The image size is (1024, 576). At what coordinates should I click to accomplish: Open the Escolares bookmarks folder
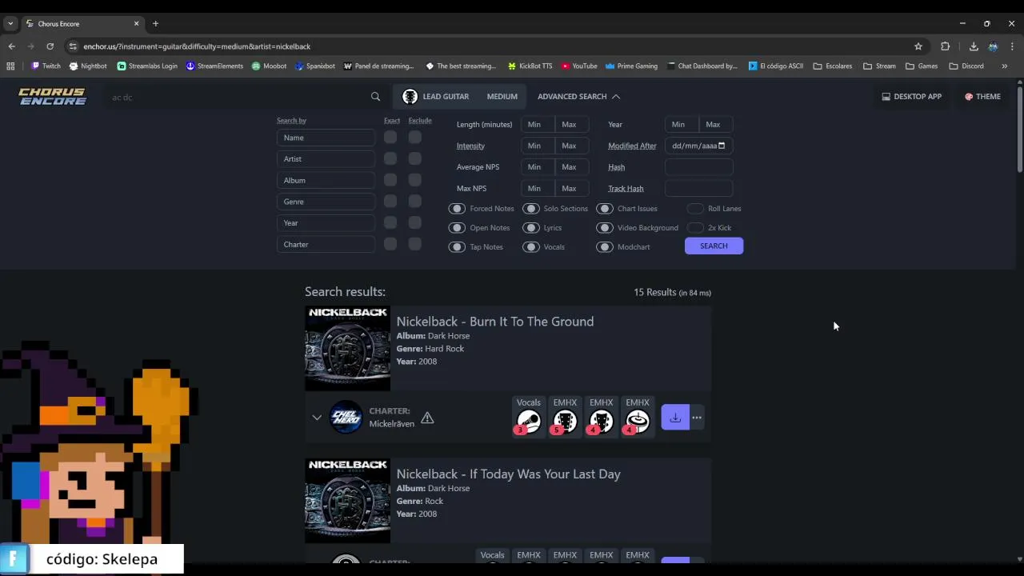pos(832,66)
